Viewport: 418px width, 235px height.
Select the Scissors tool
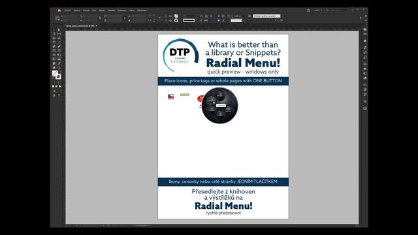(x=54, y=55)
